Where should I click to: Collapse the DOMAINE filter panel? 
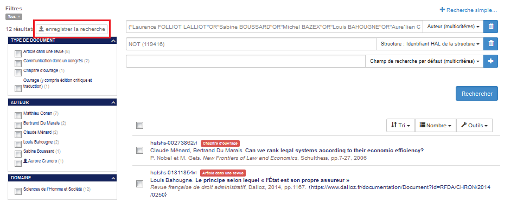pyautogui.click(x=113, y=178)
